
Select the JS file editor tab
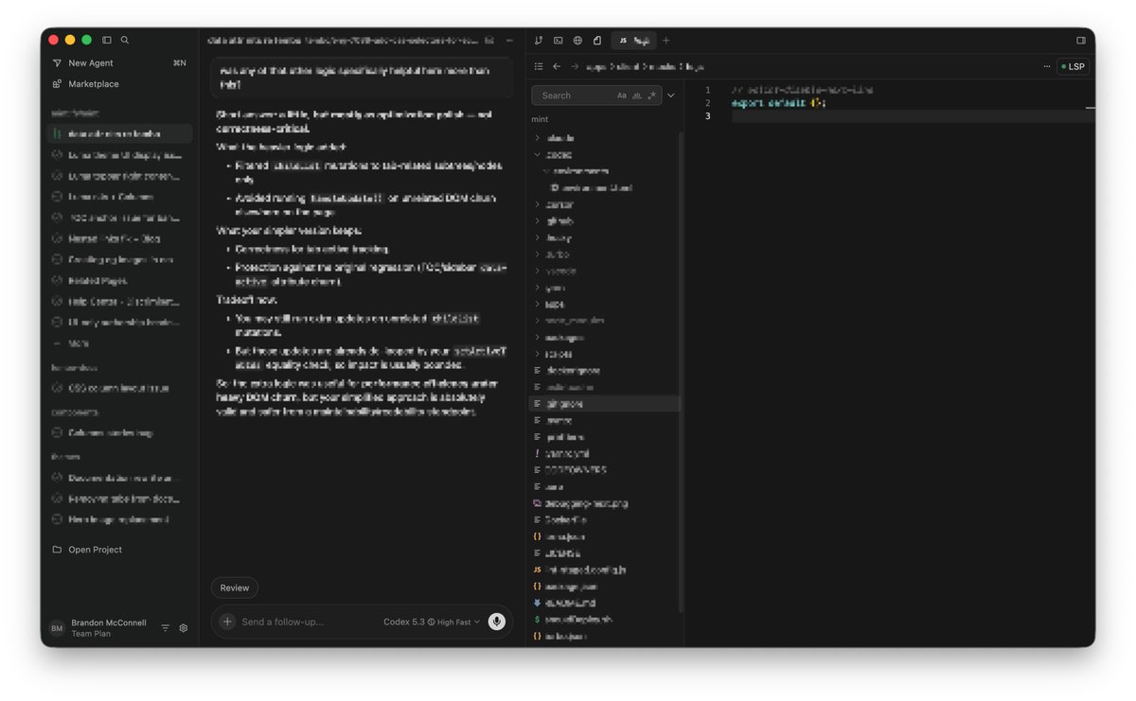pyautogui.click(x=634, y=41)
